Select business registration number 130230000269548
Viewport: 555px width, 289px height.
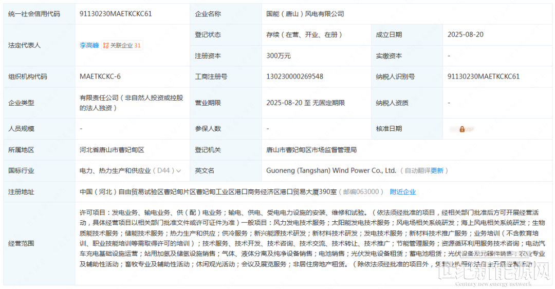[x=295, y=76]
